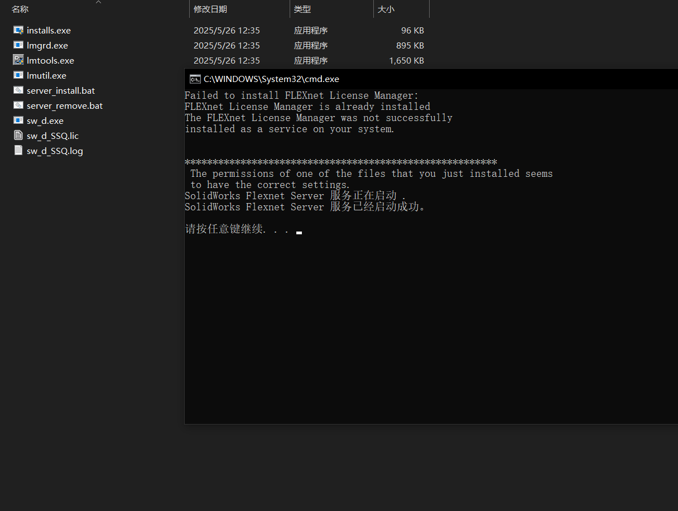The width and height of the screenshot is (678, 511).
Task: Click the C:\WINDOWS\System32\cmd.exe window title
Action: [271, 79]
